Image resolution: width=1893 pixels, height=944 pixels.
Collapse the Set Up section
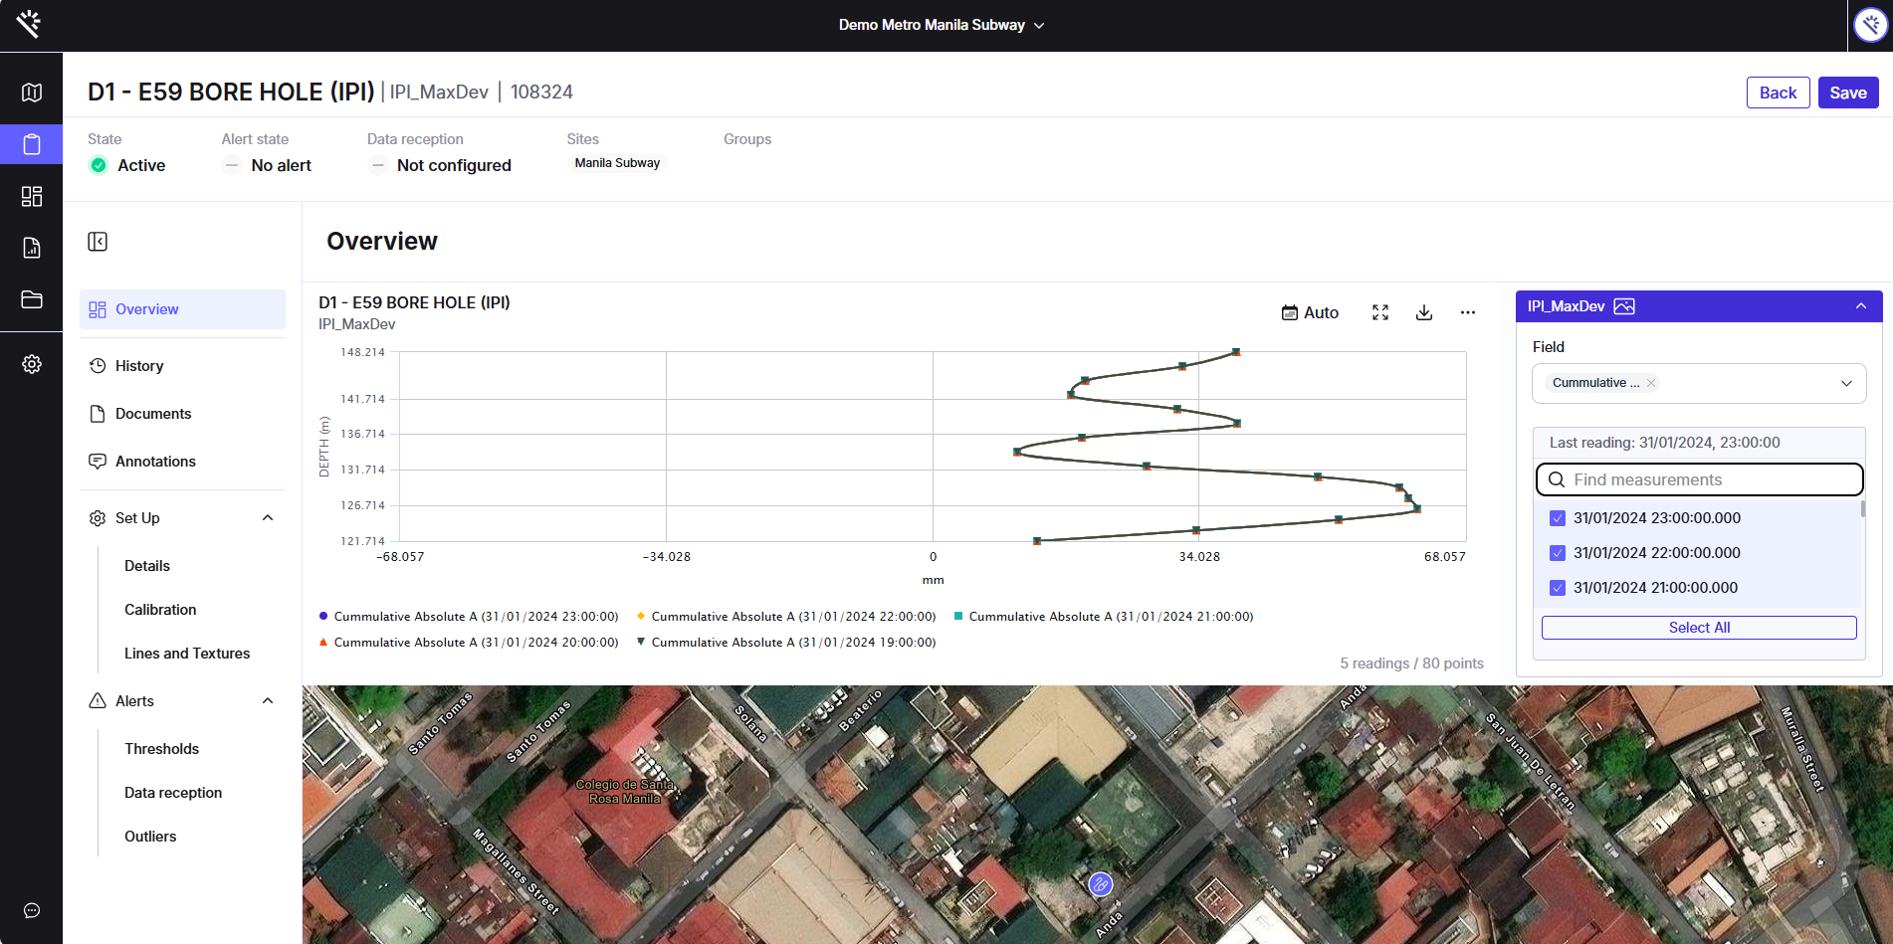pos(268,518)
